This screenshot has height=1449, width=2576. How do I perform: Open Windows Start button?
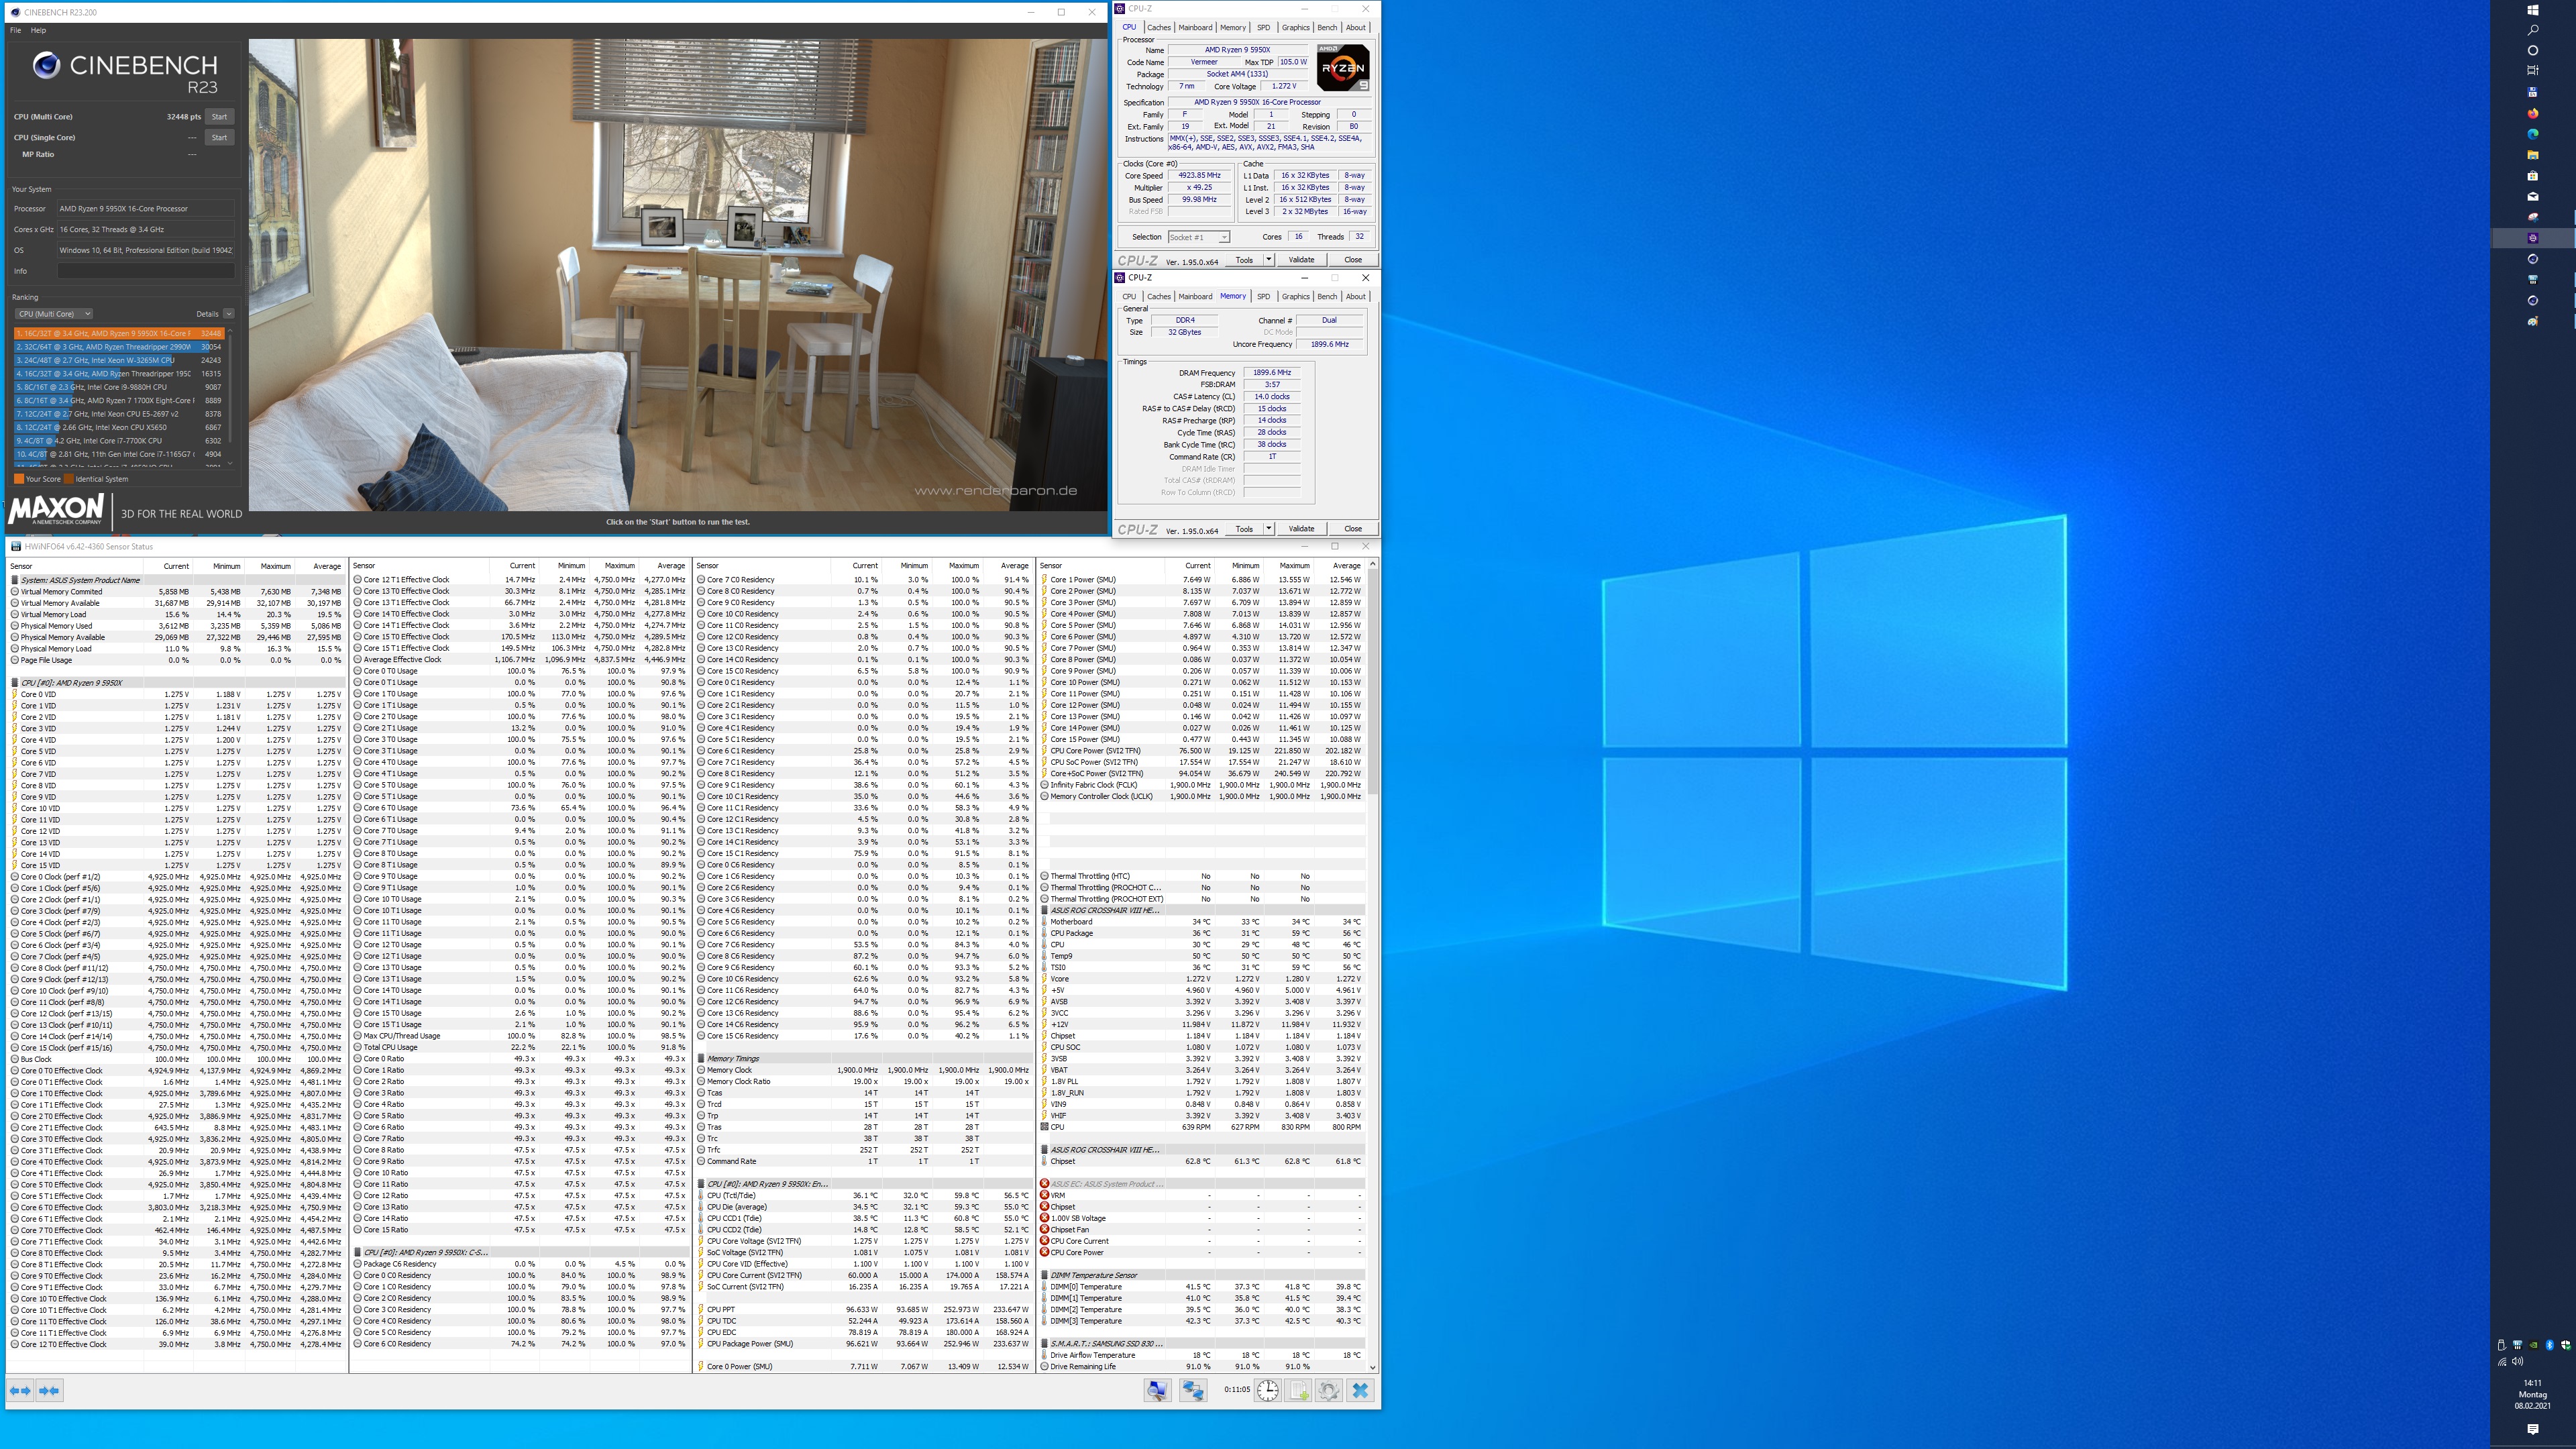pos(2533,10)
